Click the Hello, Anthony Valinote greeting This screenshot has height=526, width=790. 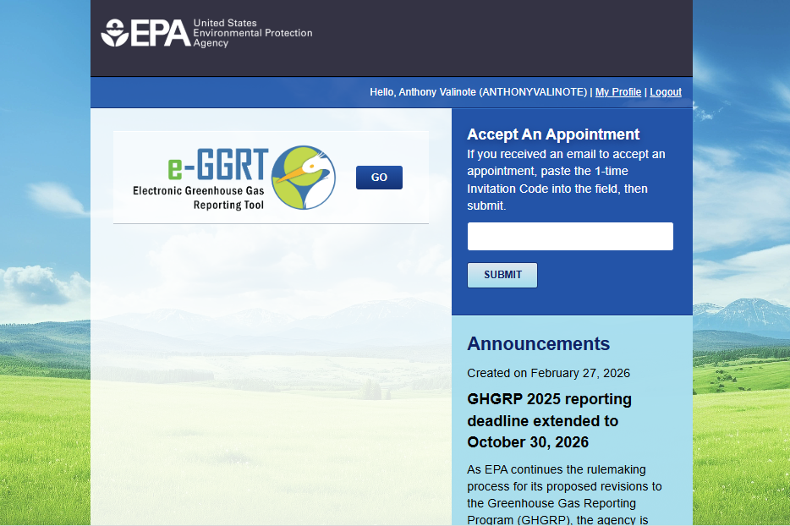(478, 91)
